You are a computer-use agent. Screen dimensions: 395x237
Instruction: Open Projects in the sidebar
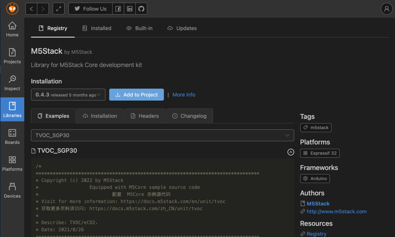pos(12,56)
